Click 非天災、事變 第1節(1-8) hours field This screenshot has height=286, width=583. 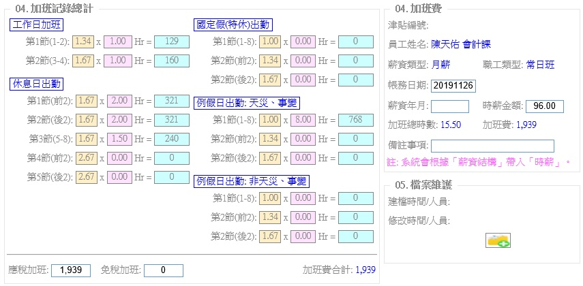coord(303,198)
